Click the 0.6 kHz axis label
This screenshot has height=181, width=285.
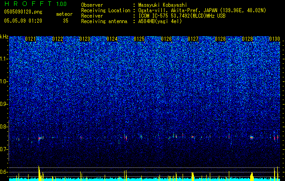click(4, 172)
